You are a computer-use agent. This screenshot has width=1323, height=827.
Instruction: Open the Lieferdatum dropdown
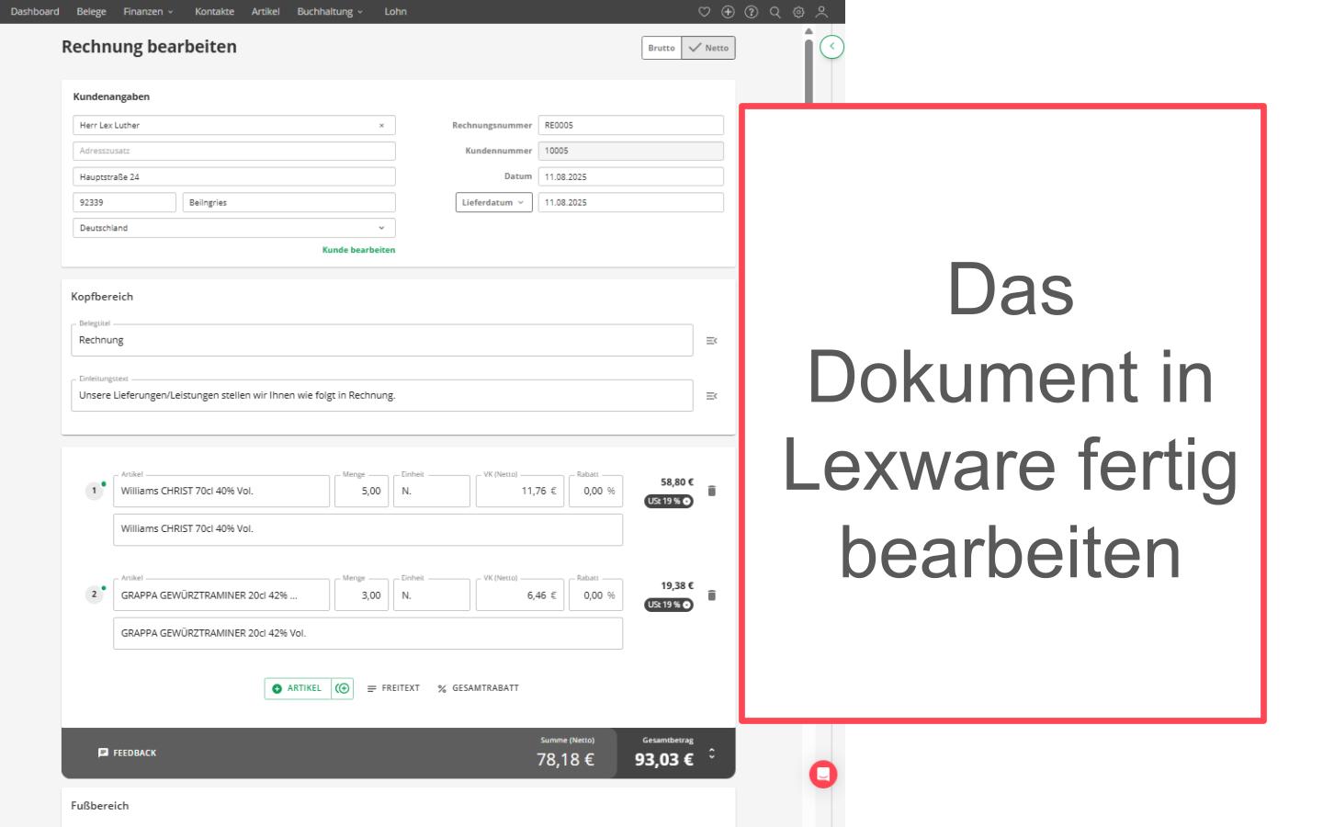click(493, 202)
